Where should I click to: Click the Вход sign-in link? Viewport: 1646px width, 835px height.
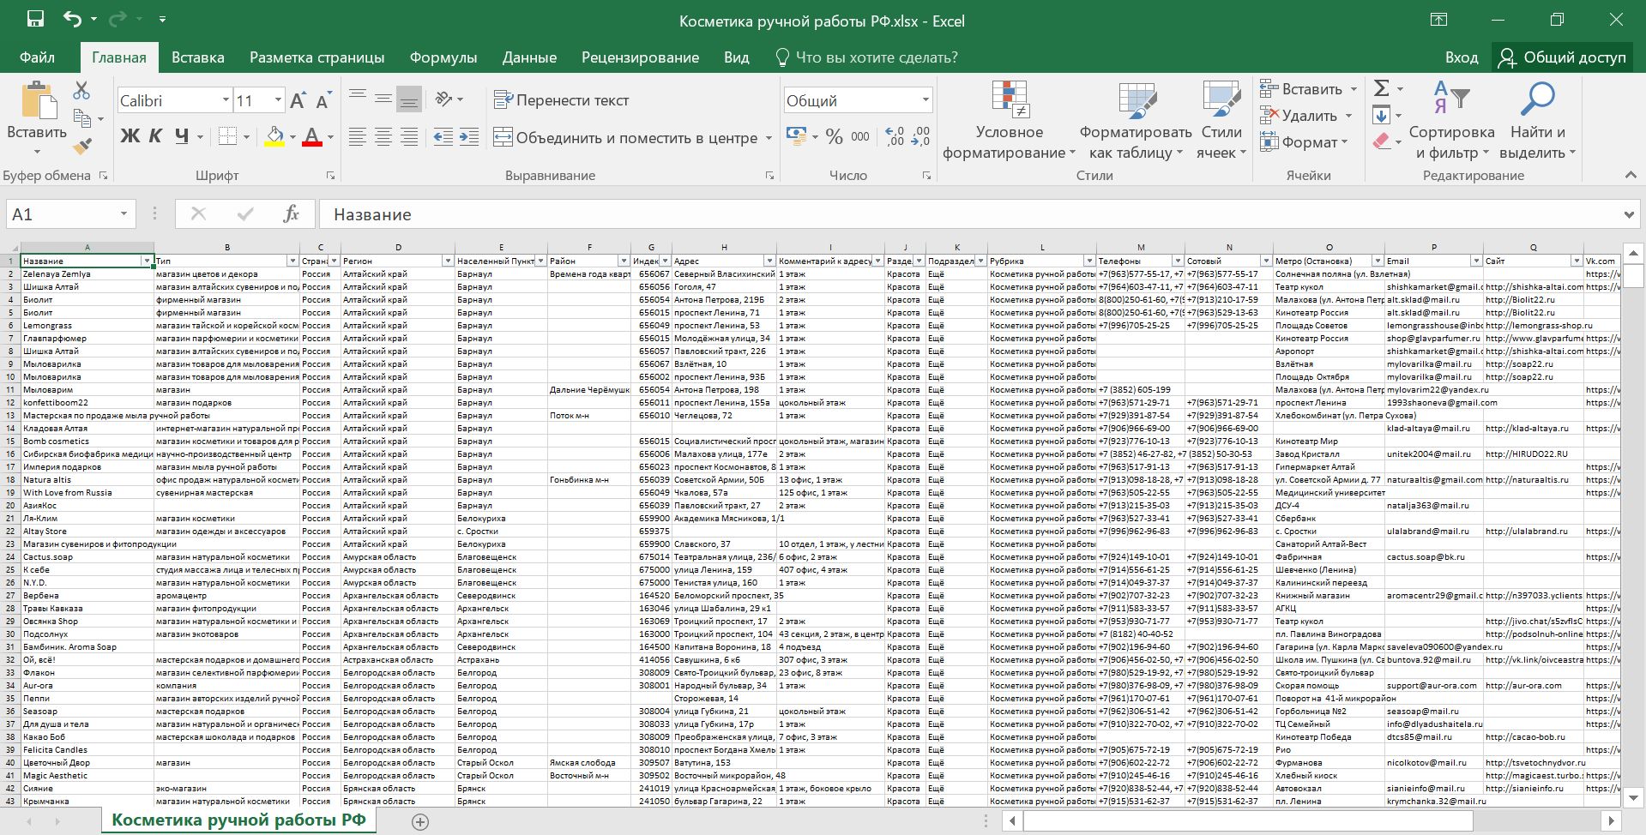pyautogui.click(x=1461, y=57)
